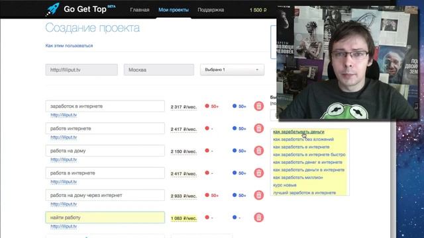Click blue dot for 'работа на дому через интернет'
Screen dimensions: 424x238
pos(235,195)
